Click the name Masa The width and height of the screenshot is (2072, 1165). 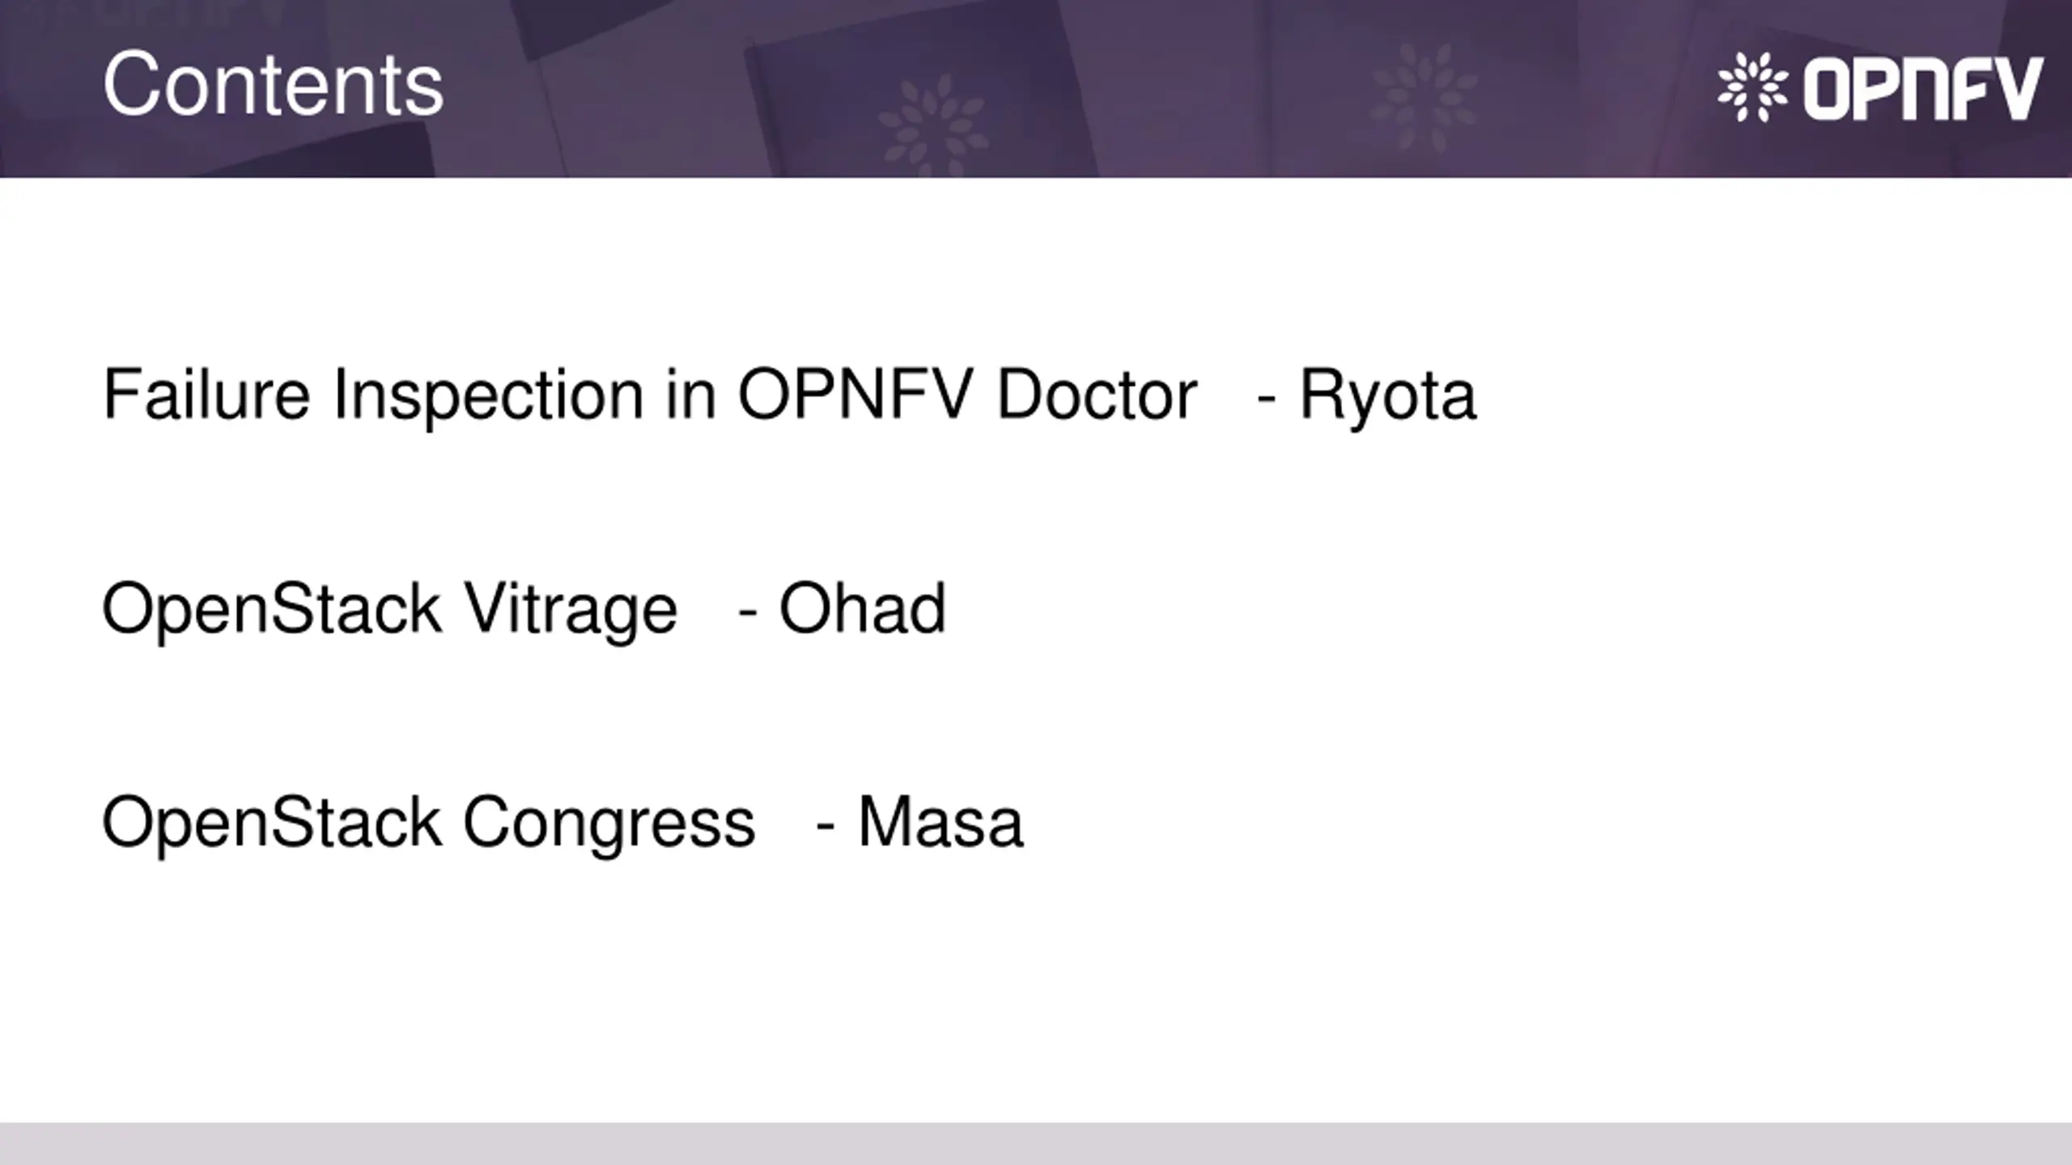coord(940,823)
